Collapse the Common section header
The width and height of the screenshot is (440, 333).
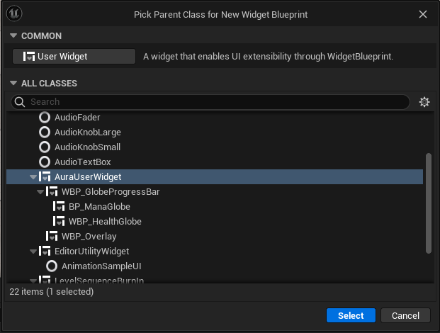[x=13, y=36]
